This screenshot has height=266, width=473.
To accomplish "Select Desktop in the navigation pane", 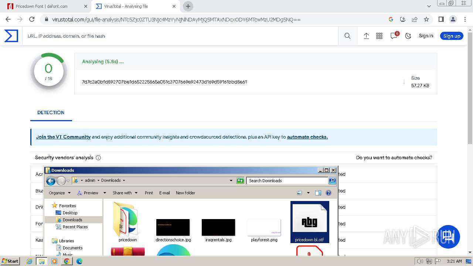I will point(70,213).
